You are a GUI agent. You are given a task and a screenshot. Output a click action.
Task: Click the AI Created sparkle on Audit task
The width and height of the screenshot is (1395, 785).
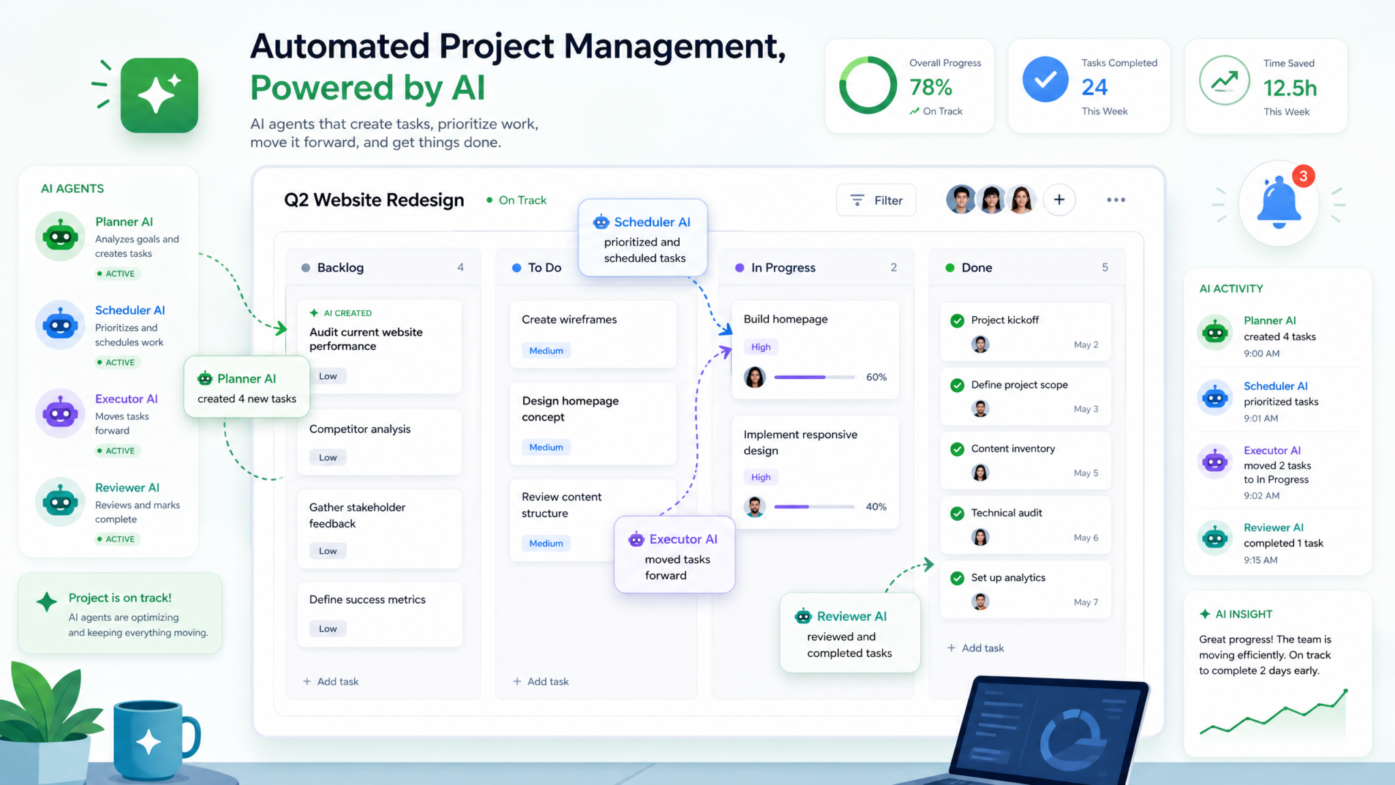[314, 313]
